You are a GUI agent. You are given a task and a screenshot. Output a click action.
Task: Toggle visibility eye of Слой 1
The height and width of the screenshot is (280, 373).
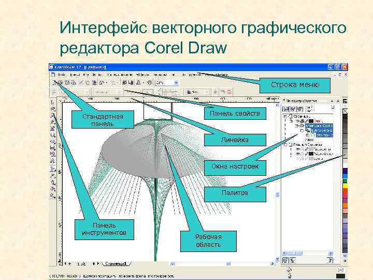[x=298, y=121]
